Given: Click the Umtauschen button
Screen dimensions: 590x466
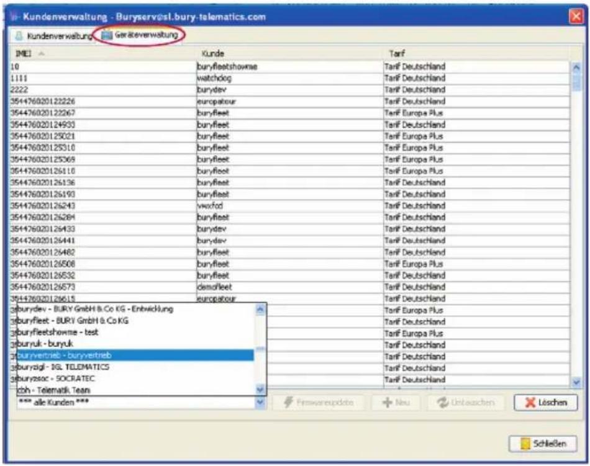Looking at the screenshot, I should [466, 403].
